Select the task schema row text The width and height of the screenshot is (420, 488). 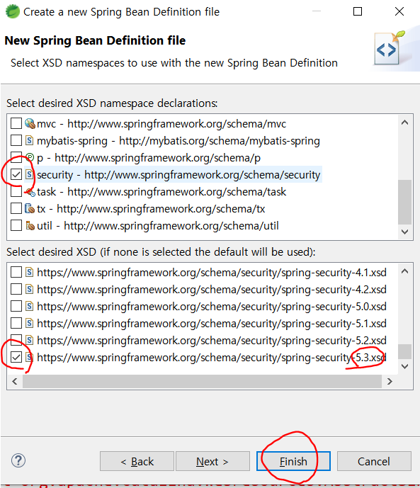tap(161, 192)
